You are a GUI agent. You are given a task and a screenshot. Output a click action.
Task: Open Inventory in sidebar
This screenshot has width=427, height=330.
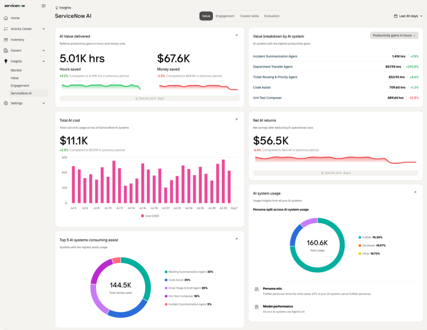pos(18,40)
